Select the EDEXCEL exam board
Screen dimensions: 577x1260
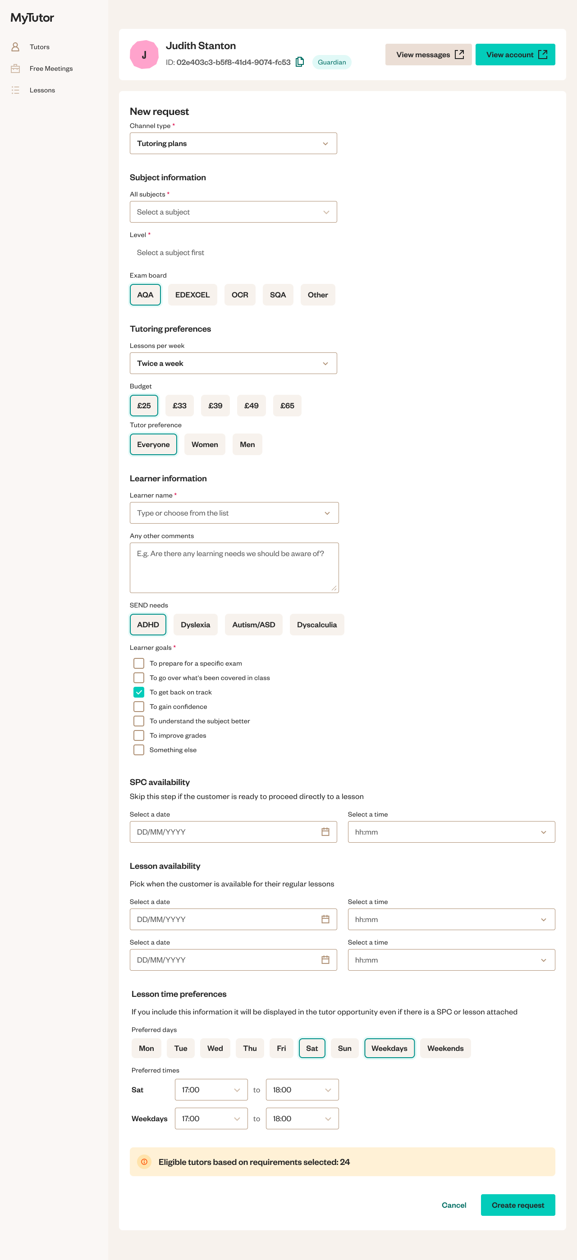pyautogui.click(x=192, y=295)
